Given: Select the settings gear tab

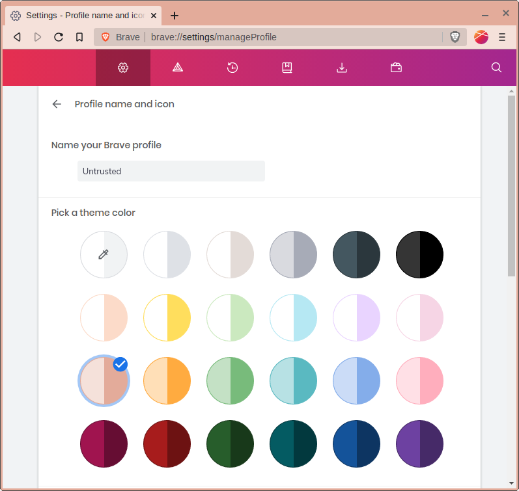Looking at the screenshot, I should [x=123, y=68].
